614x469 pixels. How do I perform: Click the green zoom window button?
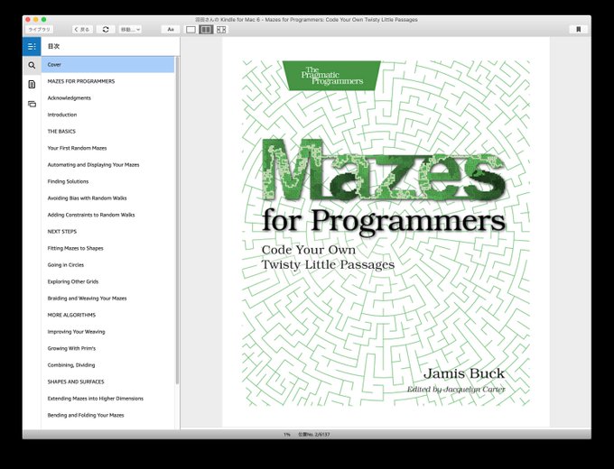coord(44,20)
